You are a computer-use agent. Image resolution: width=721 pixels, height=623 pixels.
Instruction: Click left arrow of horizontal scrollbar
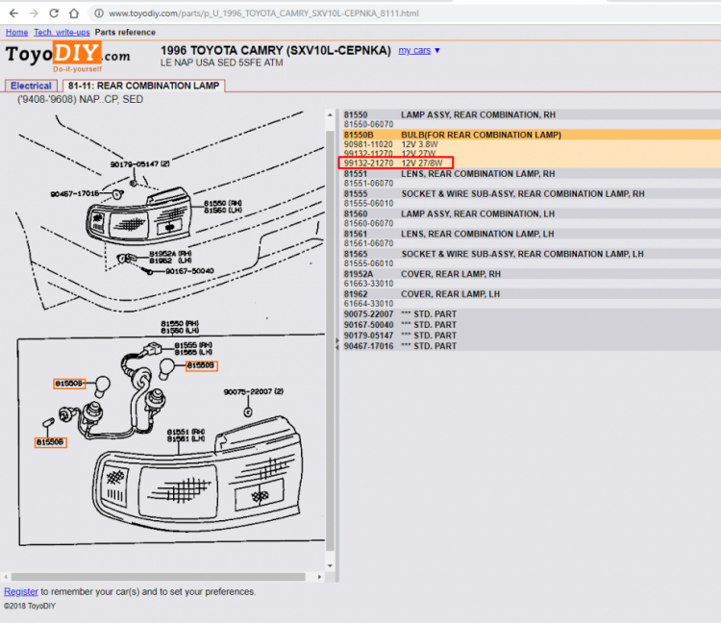coord(6,577)
